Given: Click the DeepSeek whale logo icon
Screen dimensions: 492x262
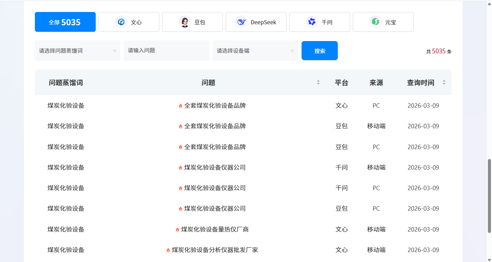Looking at the screenshot, I should (241, 22).
